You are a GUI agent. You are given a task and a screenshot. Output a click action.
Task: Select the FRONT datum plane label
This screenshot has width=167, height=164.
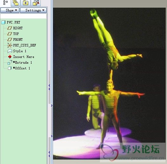point(18,39)
